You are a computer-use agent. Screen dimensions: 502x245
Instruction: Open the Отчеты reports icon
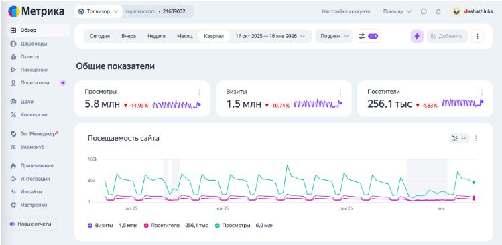click(13, 57)
